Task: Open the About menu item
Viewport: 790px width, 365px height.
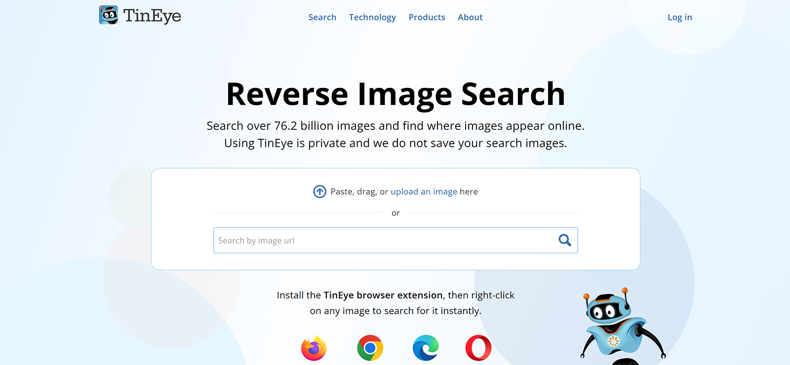Action: [x=470, y=17]
